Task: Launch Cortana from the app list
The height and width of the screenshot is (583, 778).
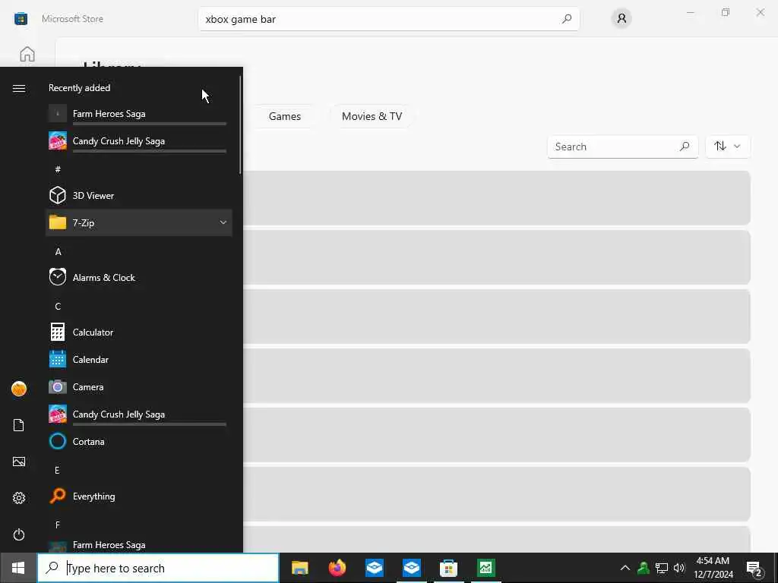Action: click(x=139, y=441)
